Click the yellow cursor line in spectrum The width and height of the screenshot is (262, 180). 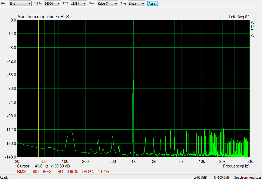coord(38,88)
